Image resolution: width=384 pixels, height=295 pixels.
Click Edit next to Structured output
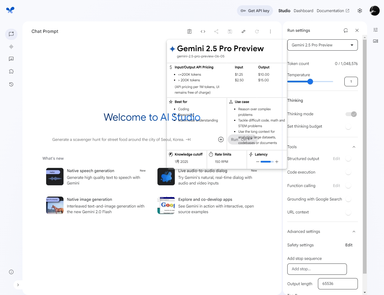click(336, 159)
